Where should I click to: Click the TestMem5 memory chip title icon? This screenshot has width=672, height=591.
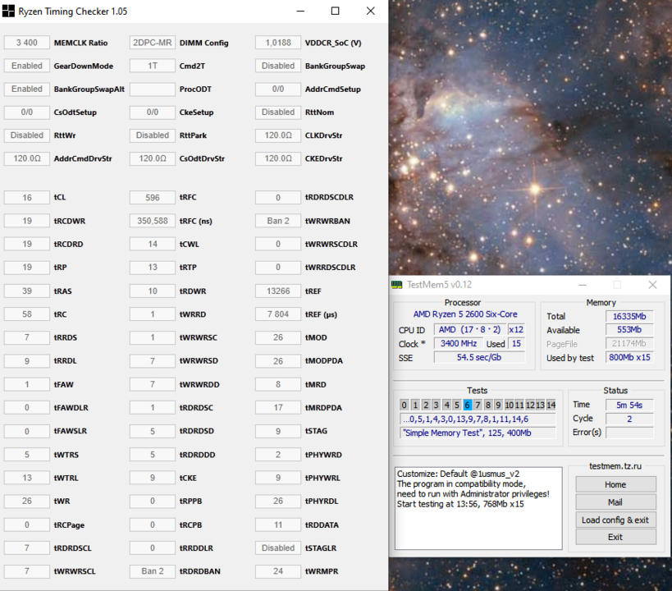click(397, 285)
